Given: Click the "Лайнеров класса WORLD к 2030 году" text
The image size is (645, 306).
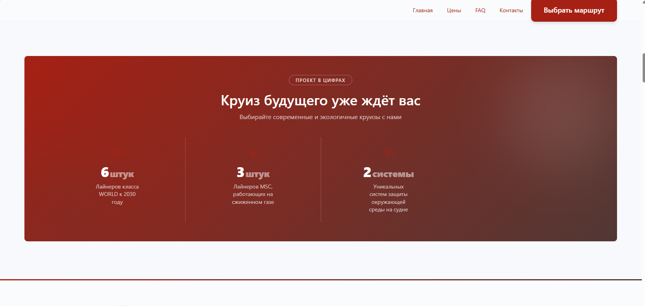Looking at the screenshot, I should (x=117, y=194).
